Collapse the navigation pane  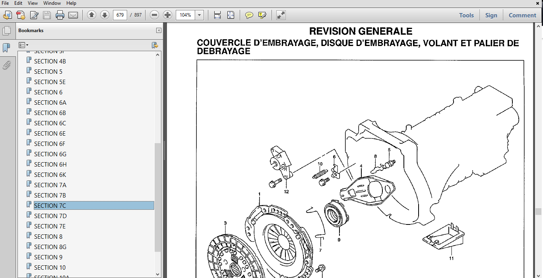coord(159,31)
